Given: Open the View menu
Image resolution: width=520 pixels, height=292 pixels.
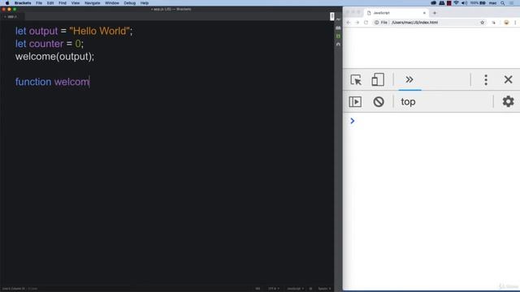Looking at the screenshot, I should (x=76, y=3).
